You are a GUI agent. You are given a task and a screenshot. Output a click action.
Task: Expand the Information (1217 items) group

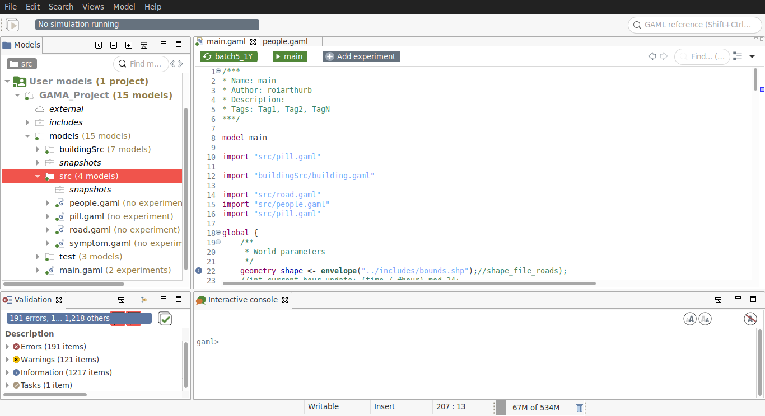[7, 372]
